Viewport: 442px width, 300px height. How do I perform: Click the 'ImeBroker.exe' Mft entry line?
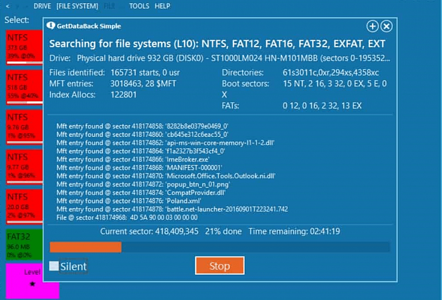[133, 159]
